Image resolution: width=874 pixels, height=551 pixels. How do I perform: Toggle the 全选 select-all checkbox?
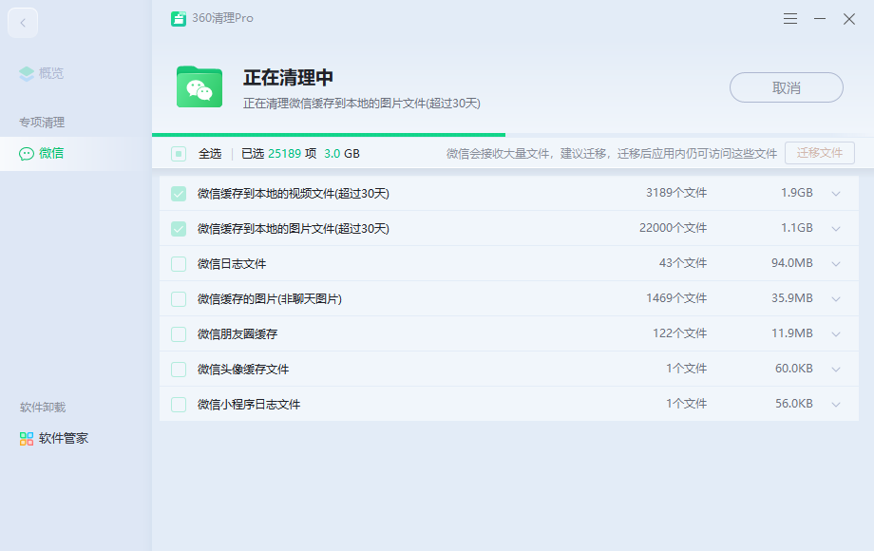[x=179, y=154]
